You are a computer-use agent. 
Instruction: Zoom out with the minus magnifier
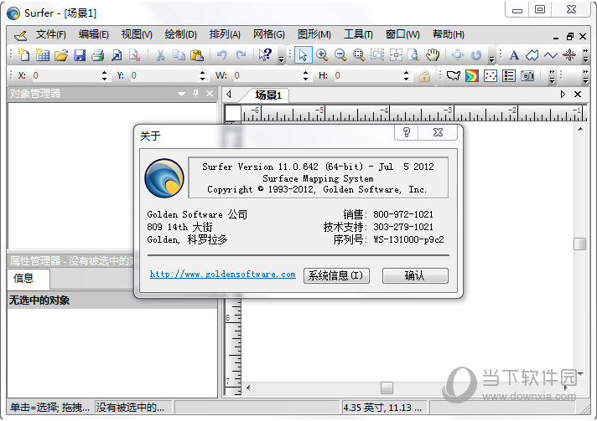[340, 55]
